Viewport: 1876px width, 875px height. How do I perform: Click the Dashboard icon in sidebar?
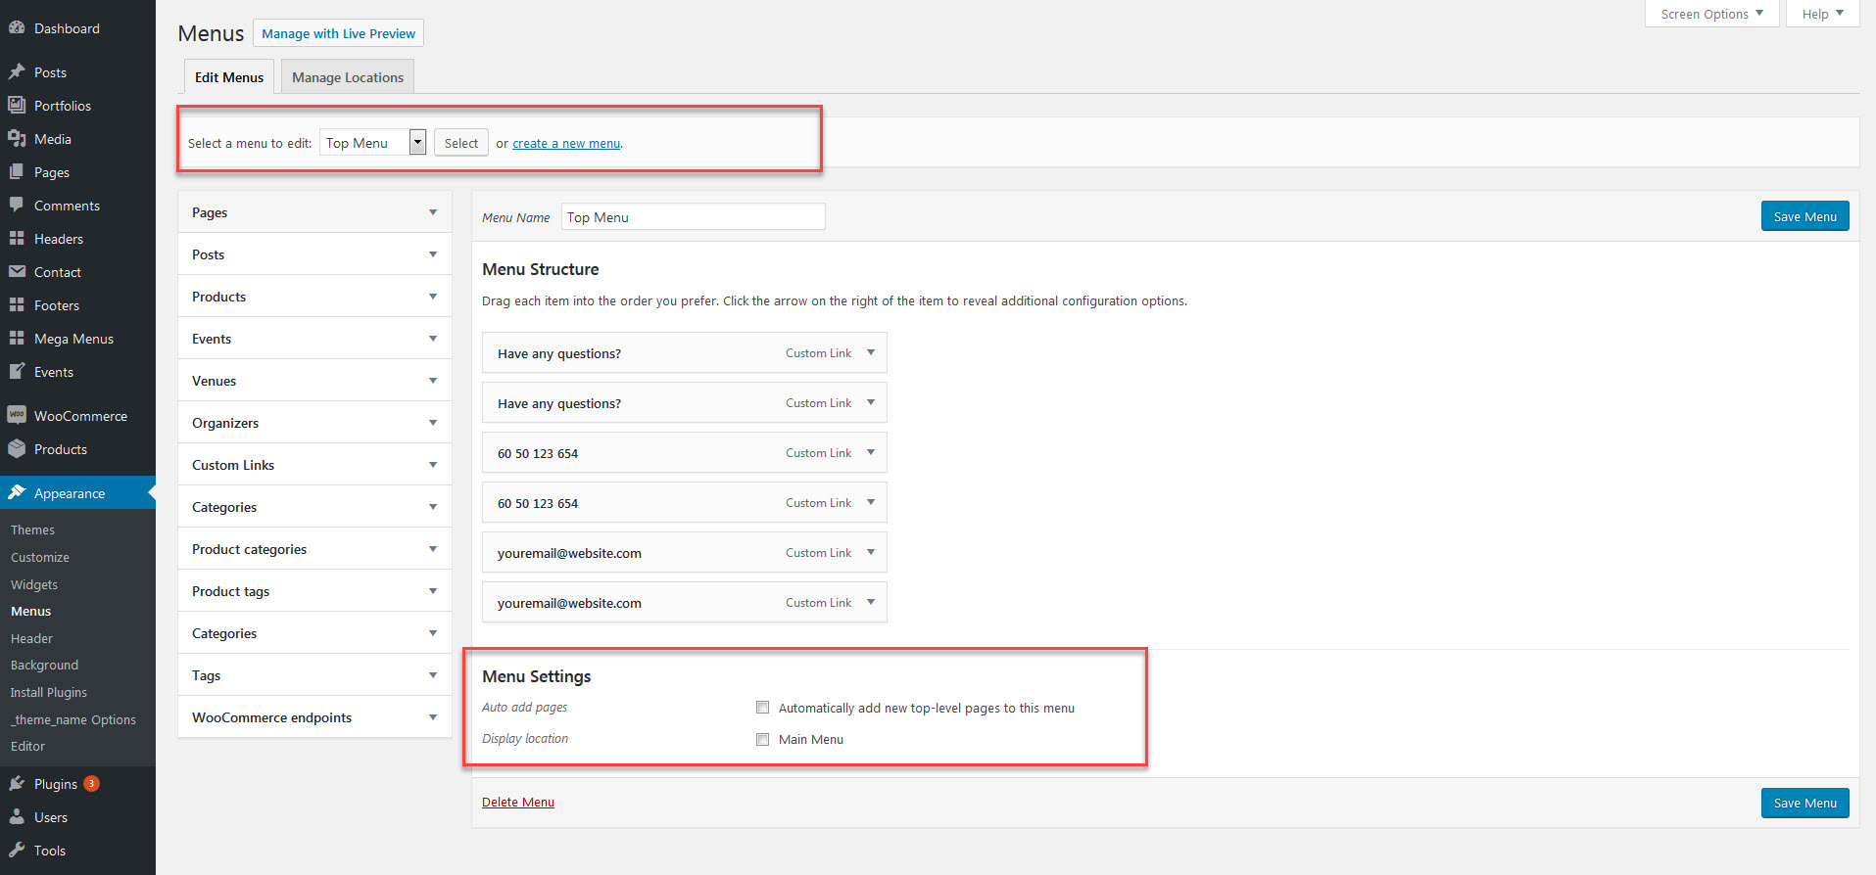(17, 28)
